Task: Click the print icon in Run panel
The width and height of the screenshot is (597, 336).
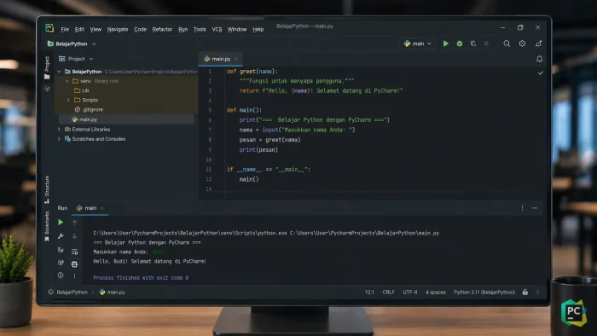Action: (75, 264)
